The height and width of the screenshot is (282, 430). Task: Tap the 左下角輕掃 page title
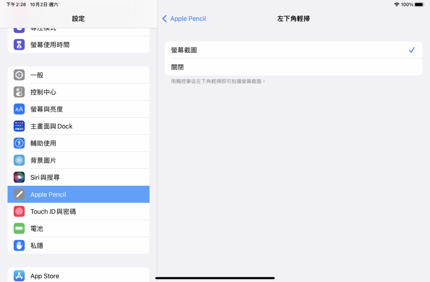(294, 18)
